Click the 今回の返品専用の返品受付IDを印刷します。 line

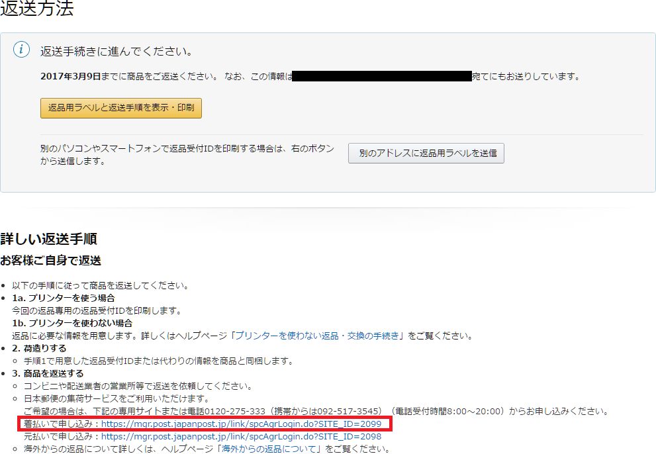tap(97, 310)
